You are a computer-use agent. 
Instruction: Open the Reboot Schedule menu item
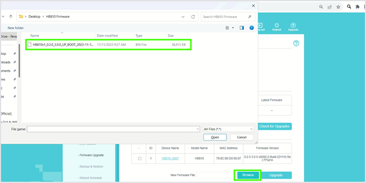(91, 178)
